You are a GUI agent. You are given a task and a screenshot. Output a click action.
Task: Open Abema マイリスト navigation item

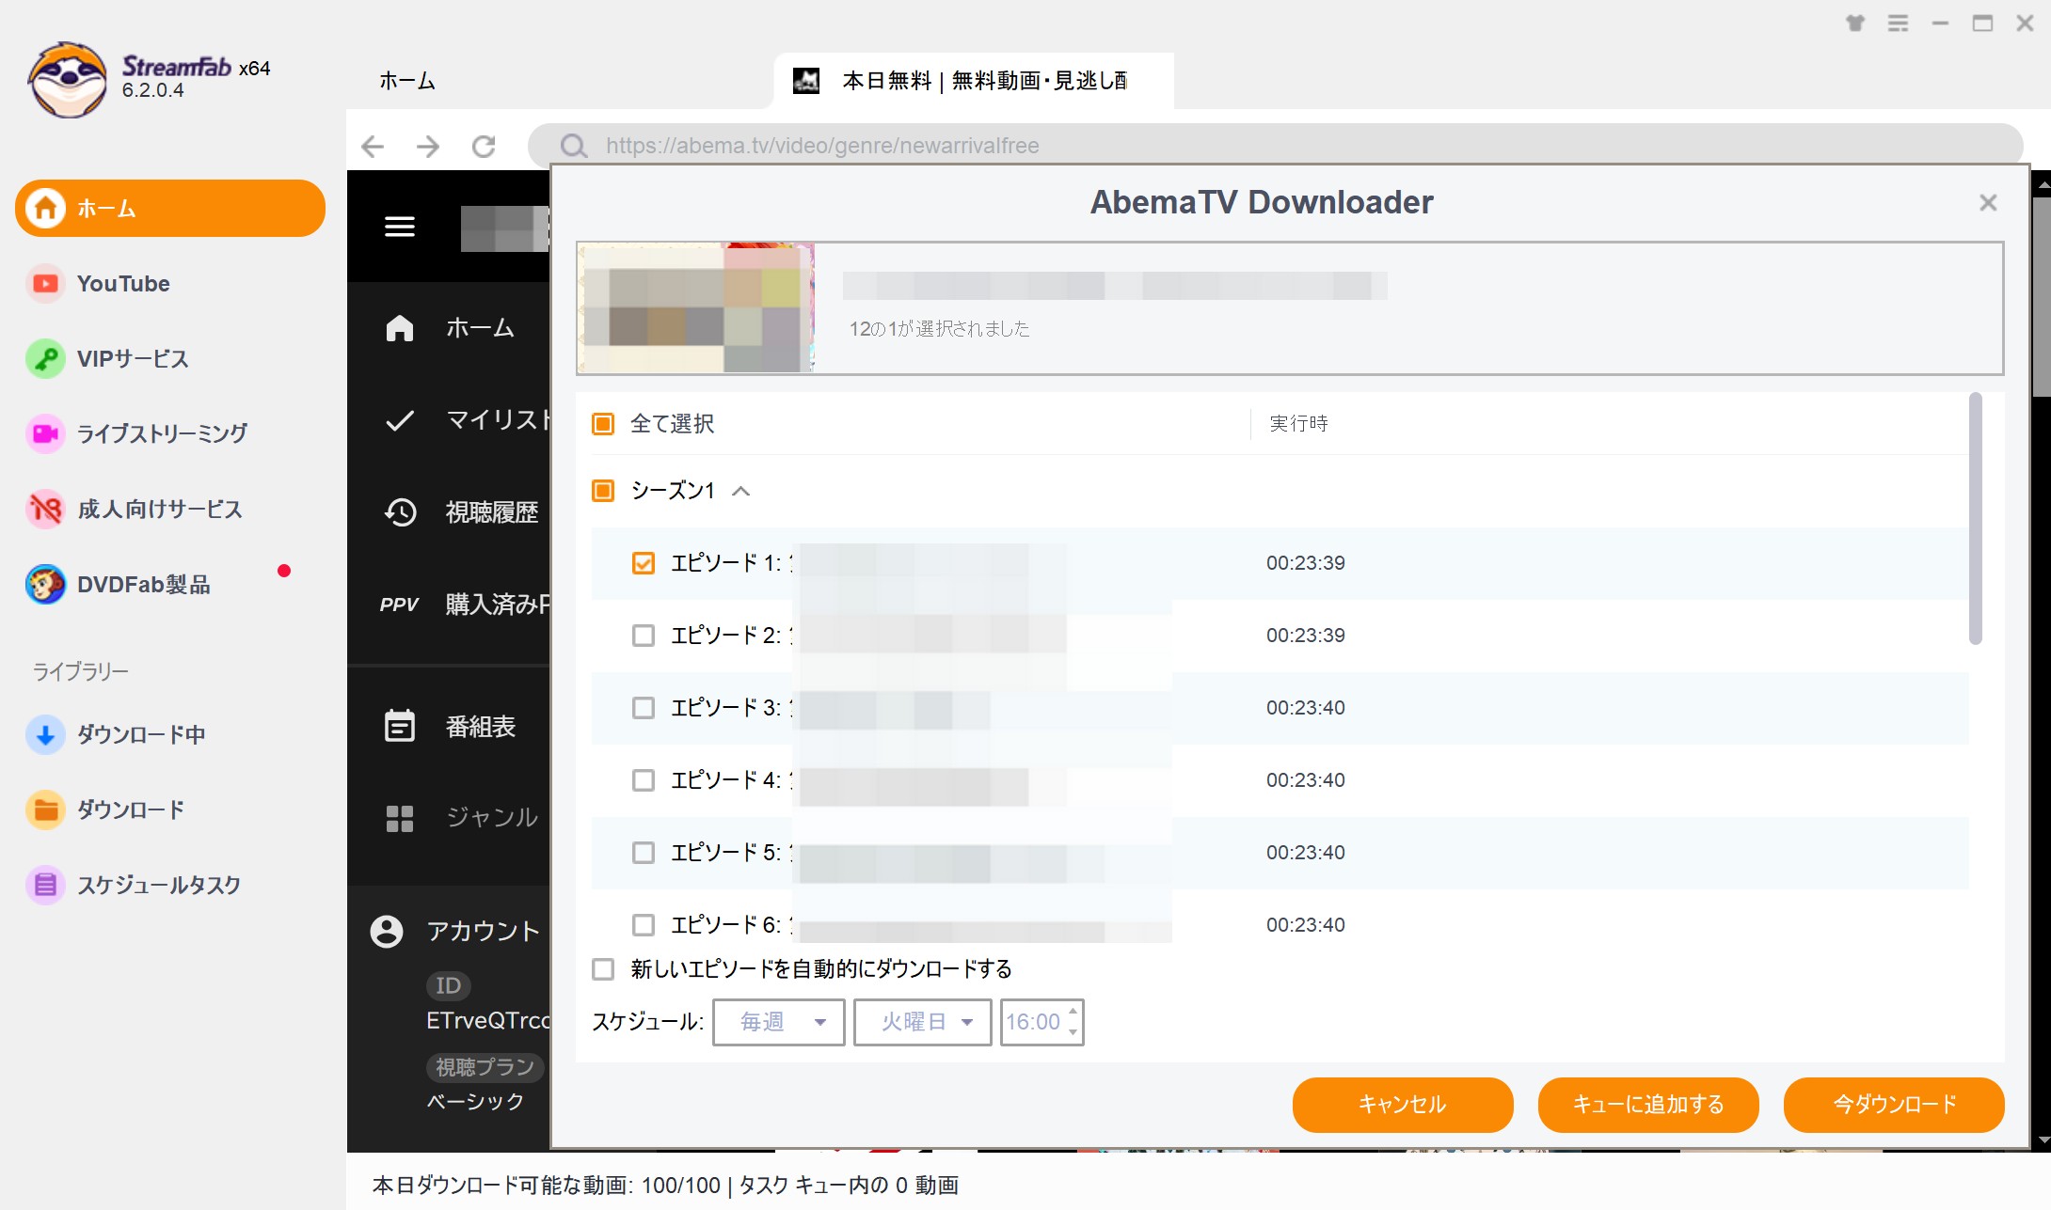[468, 419]
